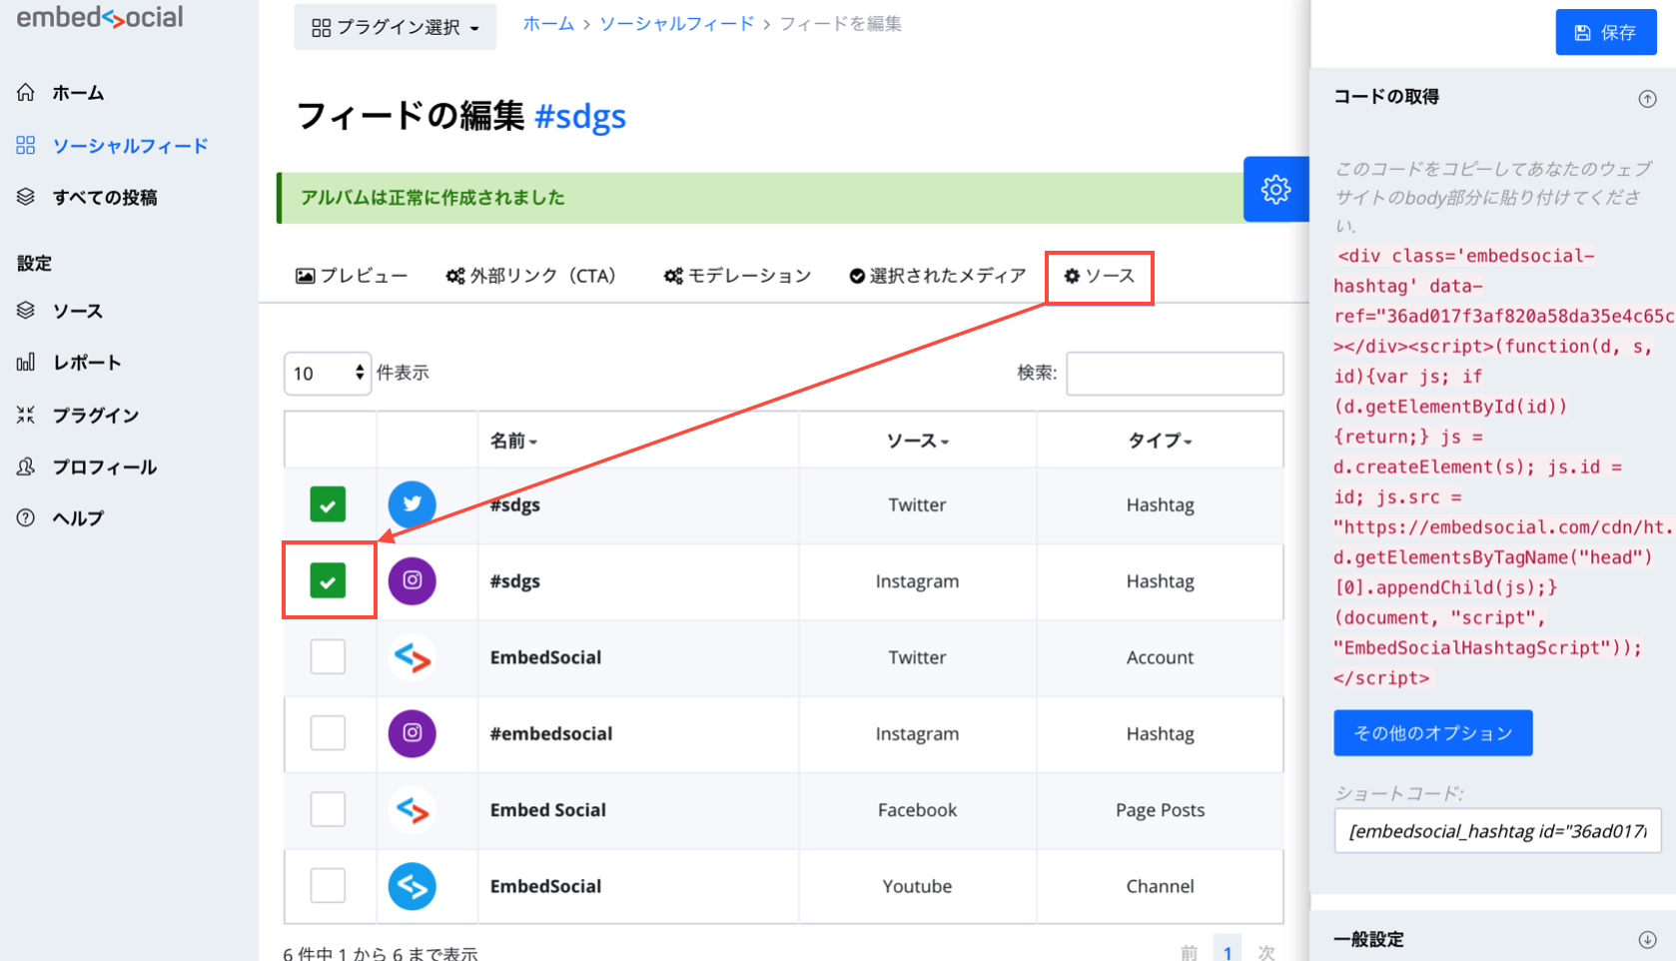
Task: Click the #embedsocial source name
Action: click(x=551, y=733)
